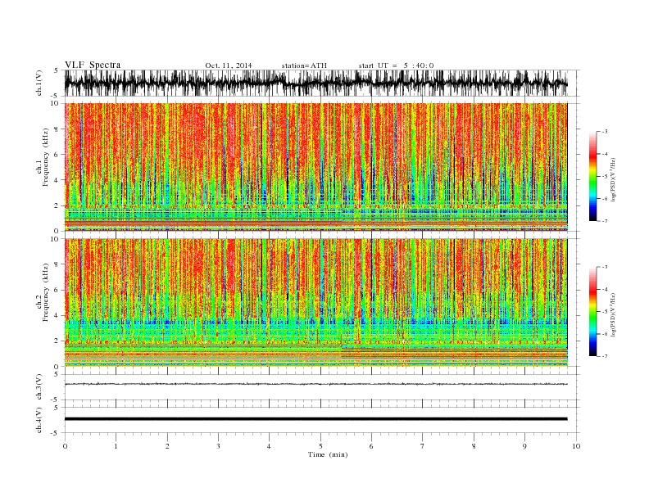Click the 8 kHz tick on ch.1 frequency axis
649x501 pixels.
57,129
